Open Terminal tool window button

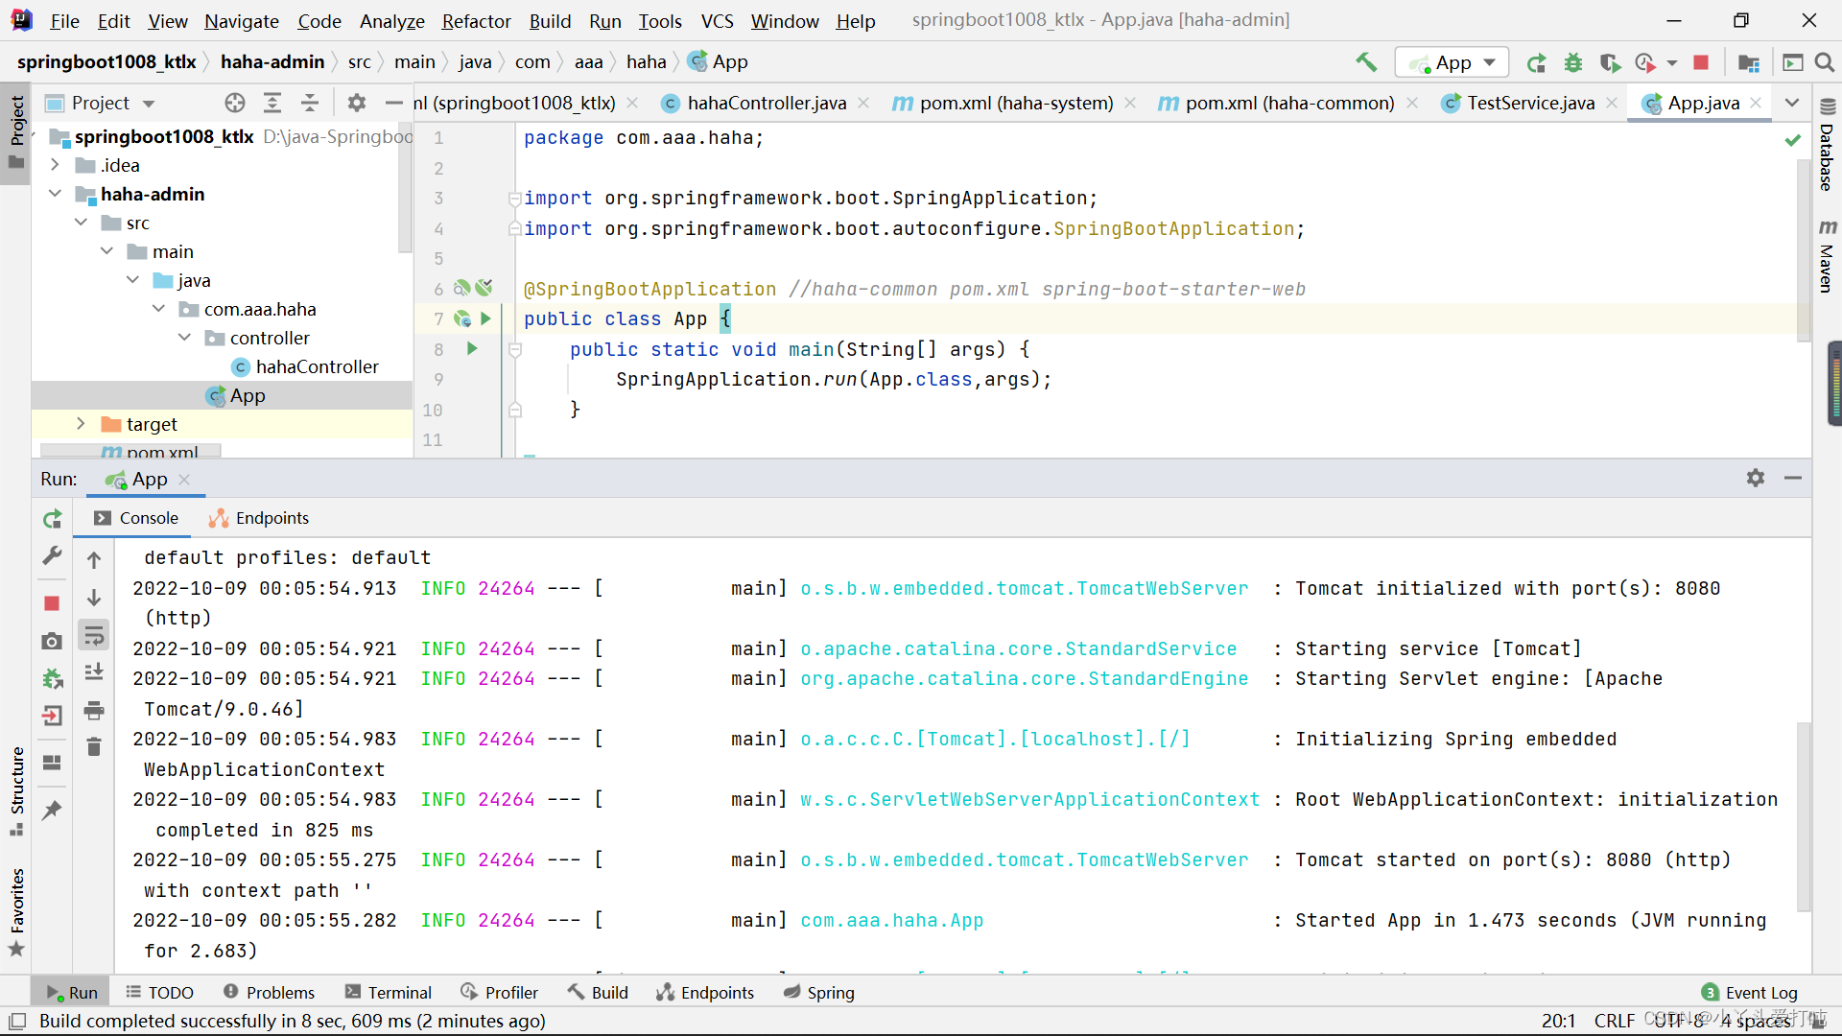pos(390,992)
